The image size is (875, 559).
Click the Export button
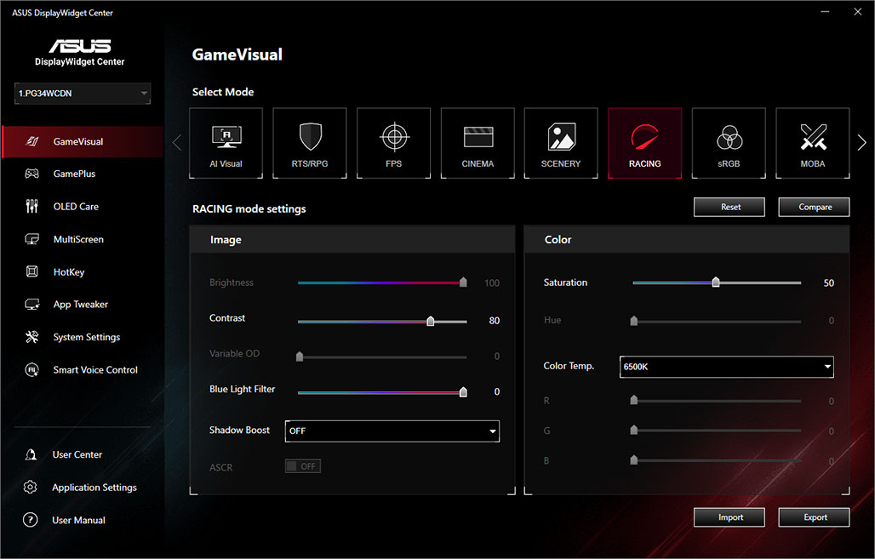pyautogui.click(x=815, y=517)
